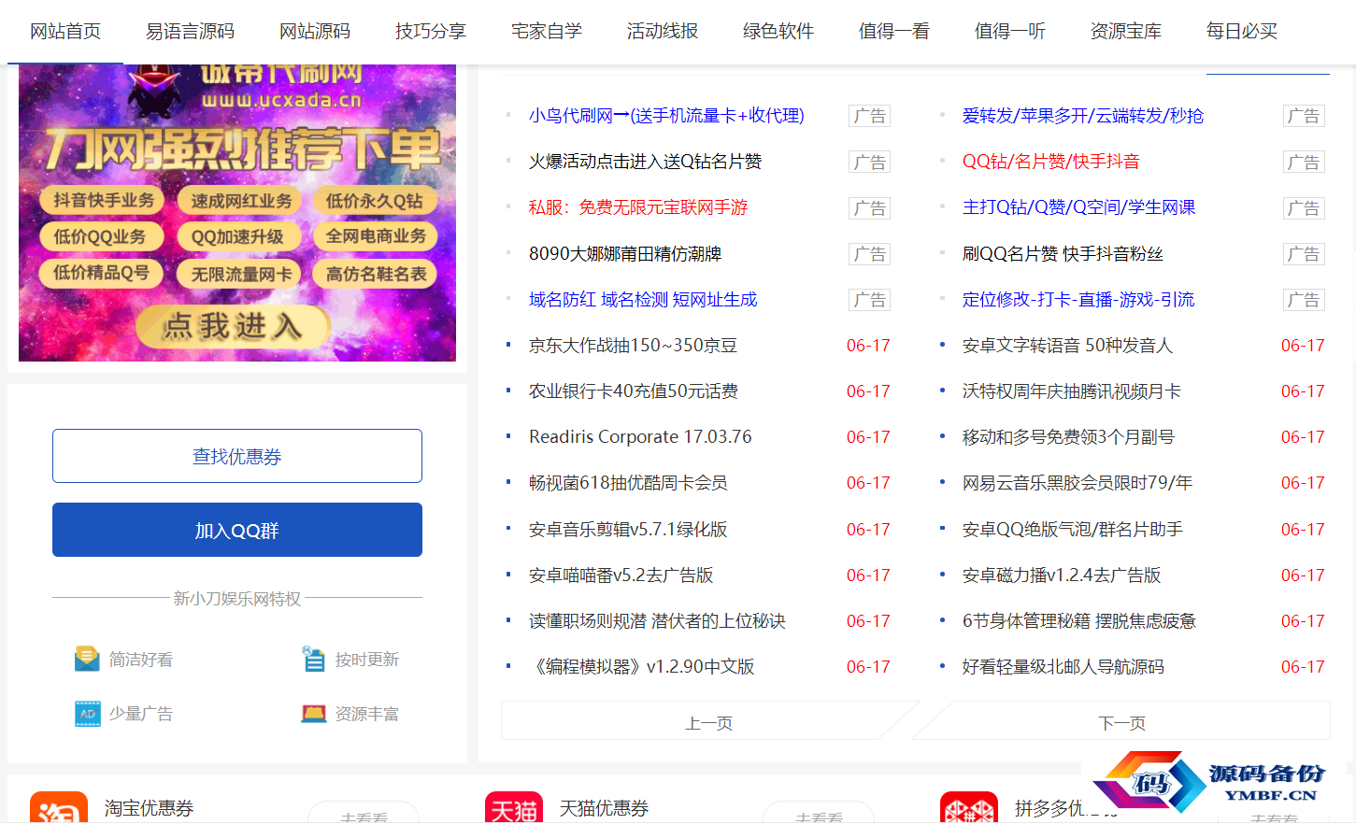The width and height of the screenshot is (1356, 824).
Task: Open 刷QQ名片赞 快手抖音粉丝 link
Action: [x=1063, y=253]
